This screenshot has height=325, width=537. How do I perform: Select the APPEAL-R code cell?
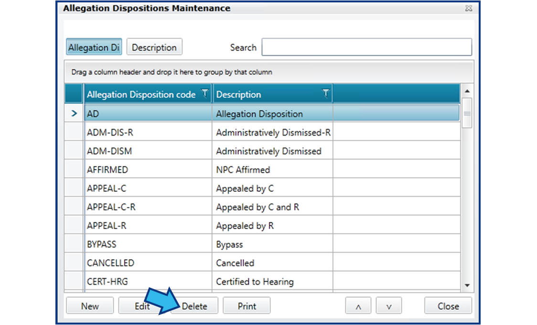pyautogui.click(x=148, y=225)
